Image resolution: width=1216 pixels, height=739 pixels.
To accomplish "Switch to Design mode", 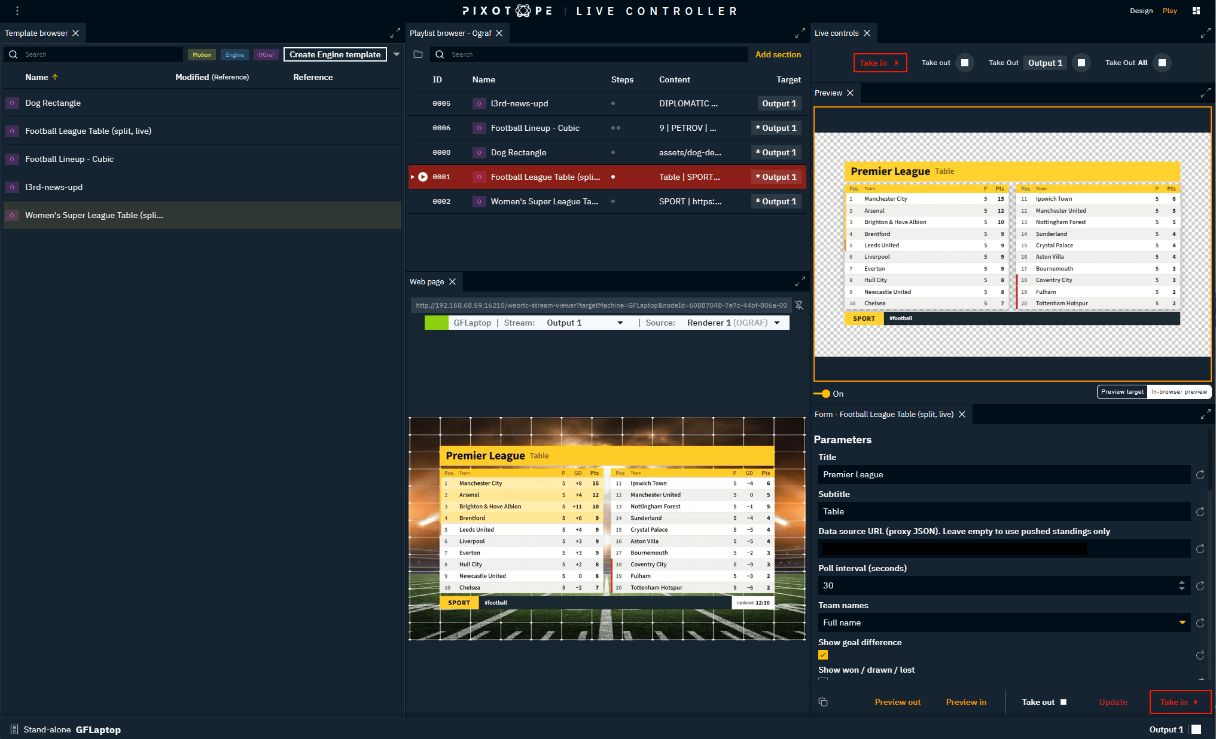I will tap(1141, 11).
